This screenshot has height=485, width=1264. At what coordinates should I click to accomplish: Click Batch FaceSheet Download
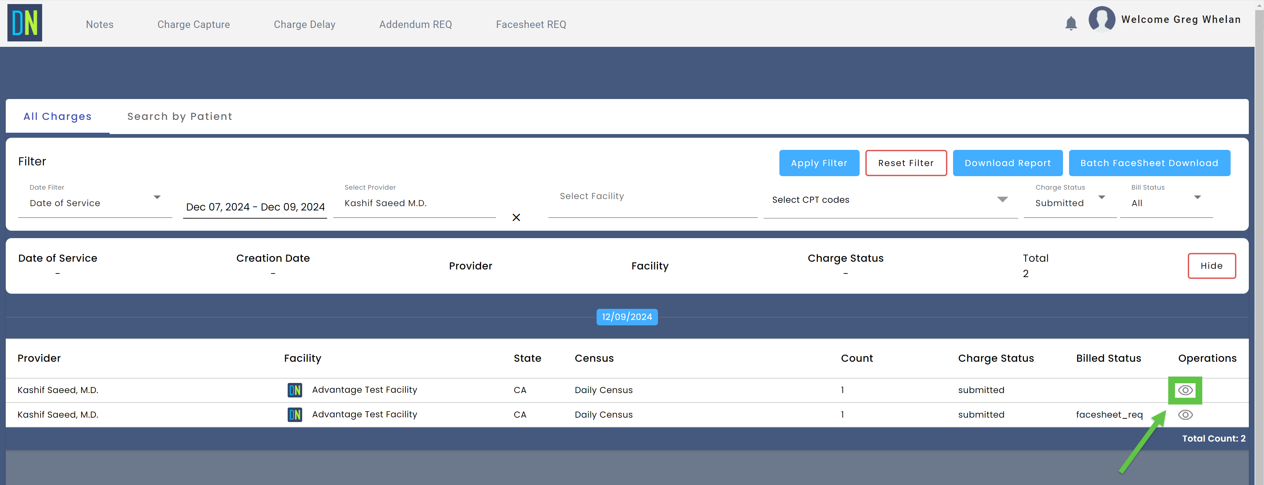(1150, 163)
